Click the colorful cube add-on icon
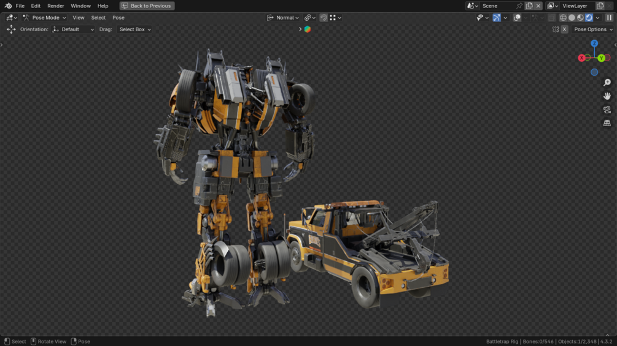Viewport: 617px width, 346px height. (x=308, y=29)
